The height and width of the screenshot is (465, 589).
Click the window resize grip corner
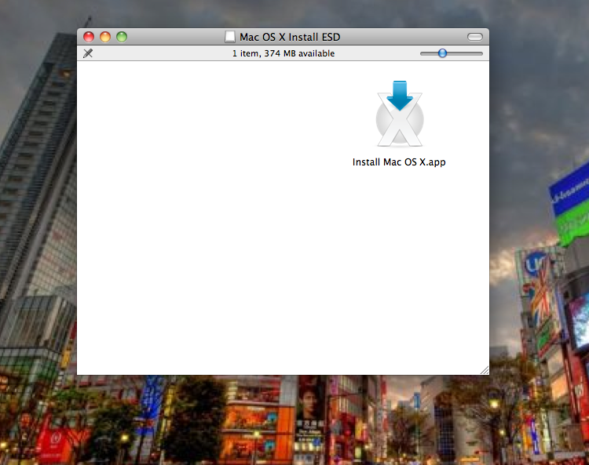[x=485, y=370]
